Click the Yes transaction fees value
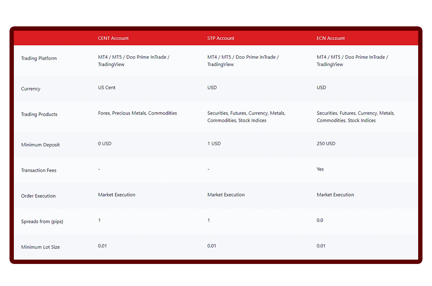The width and height of the screenshot is (432, 286). [320, 169]
